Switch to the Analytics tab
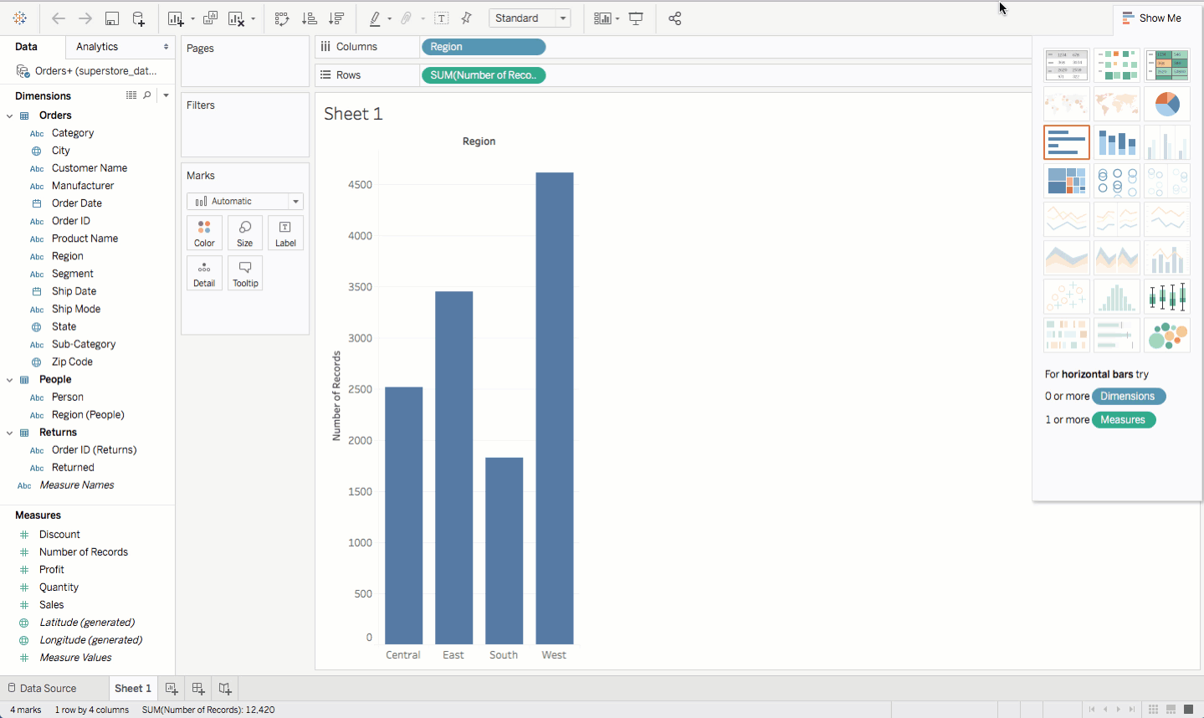Image resolution: width=1204 pixels, height=718 pixels. click(97, 47)
